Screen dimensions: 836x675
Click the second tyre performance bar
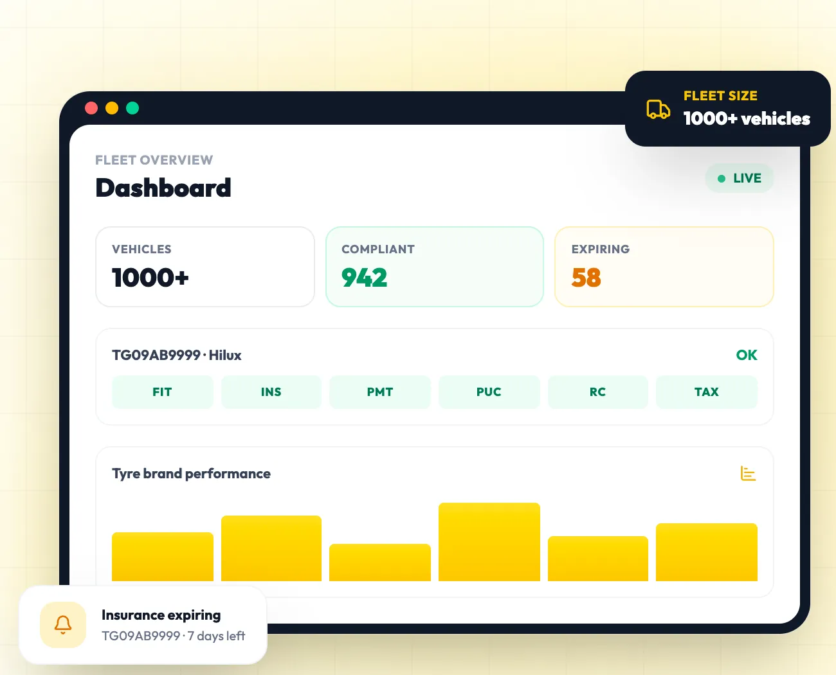(x=271, y=548)
